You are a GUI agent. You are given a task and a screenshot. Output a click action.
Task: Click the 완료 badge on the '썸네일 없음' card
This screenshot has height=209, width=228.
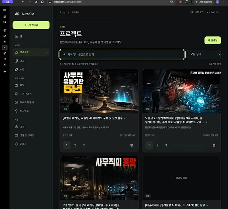tap(148, 196)
